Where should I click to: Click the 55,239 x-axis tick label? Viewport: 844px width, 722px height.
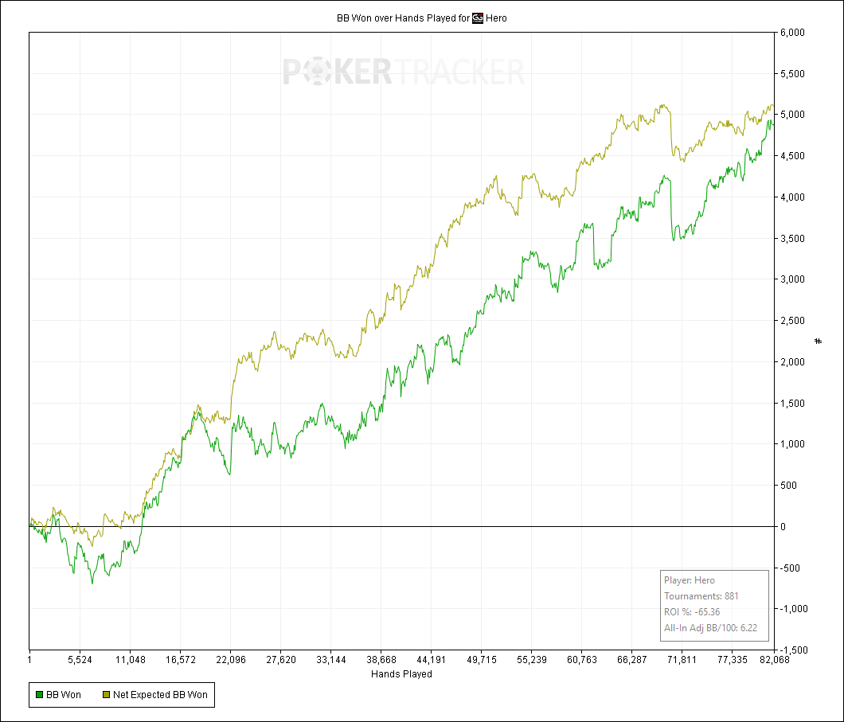[x=532, y=660]
